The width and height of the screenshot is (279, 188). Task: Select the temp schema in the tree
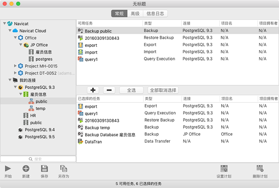coord(40,109)
